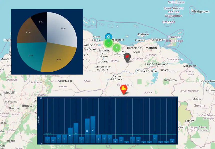The height and width of the screenshot is (149, 215).
Task: Select the bar with value 7
Action: pyautogui.click(x=70, y=135)
